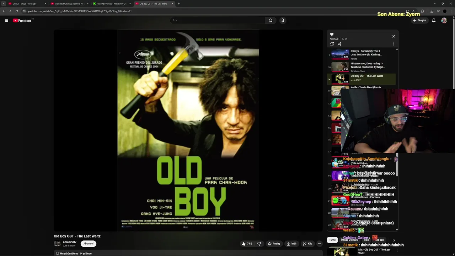
Task: Open annie2907 channel name
Action: pyautogui.click(x=70, y=242)
